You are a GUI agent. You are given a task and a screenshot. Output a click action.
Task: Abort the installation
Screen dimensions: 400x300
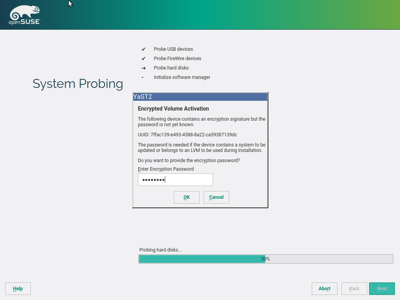pyautogui.click(x=324, y=289)
